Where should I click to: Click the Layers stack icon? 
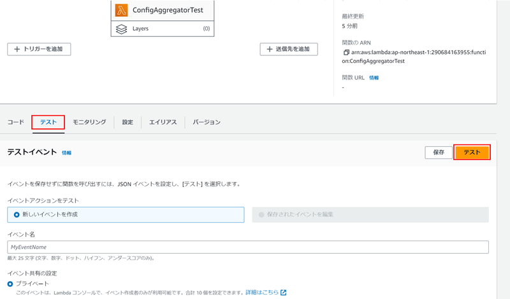pyautogui.click(x=121, y=29)
